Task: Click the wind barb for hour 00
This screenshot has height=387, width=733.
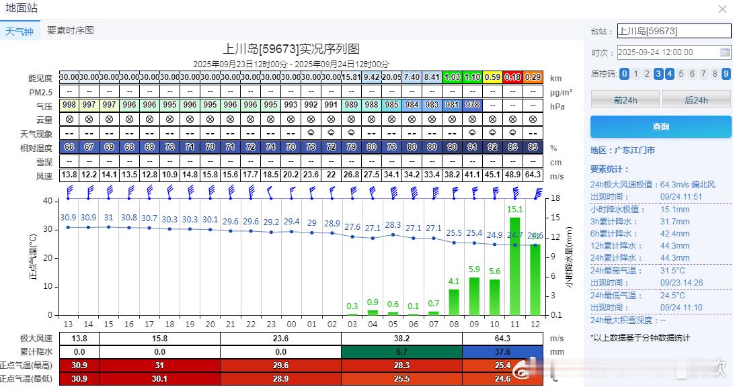Action: click(292, 192)
